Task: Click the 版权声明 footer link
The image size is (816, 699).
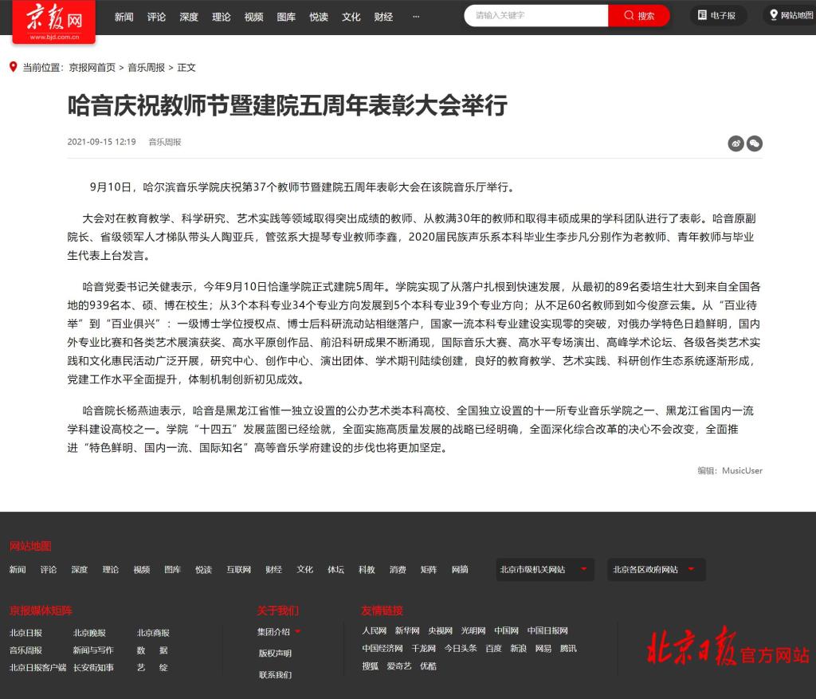Action: pyautogui.click(x=275, y=654)
